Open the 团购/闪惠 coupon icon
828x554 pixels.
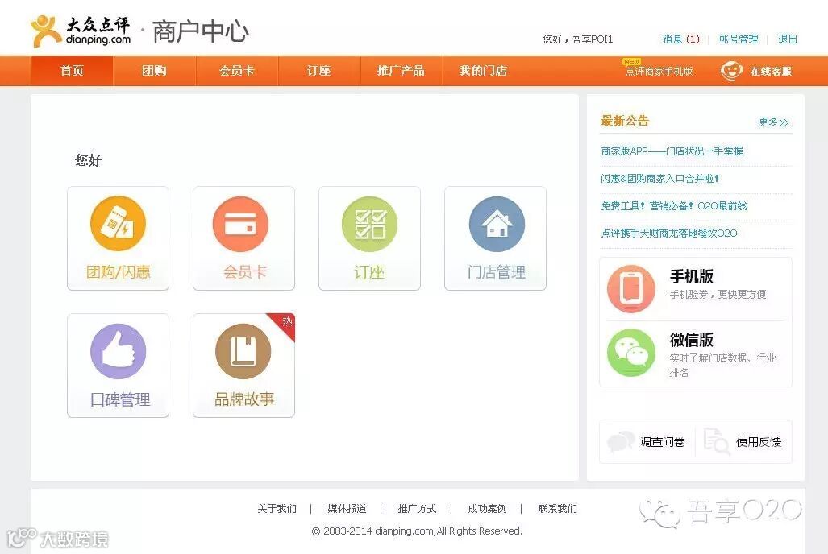(x=118, y=224)
